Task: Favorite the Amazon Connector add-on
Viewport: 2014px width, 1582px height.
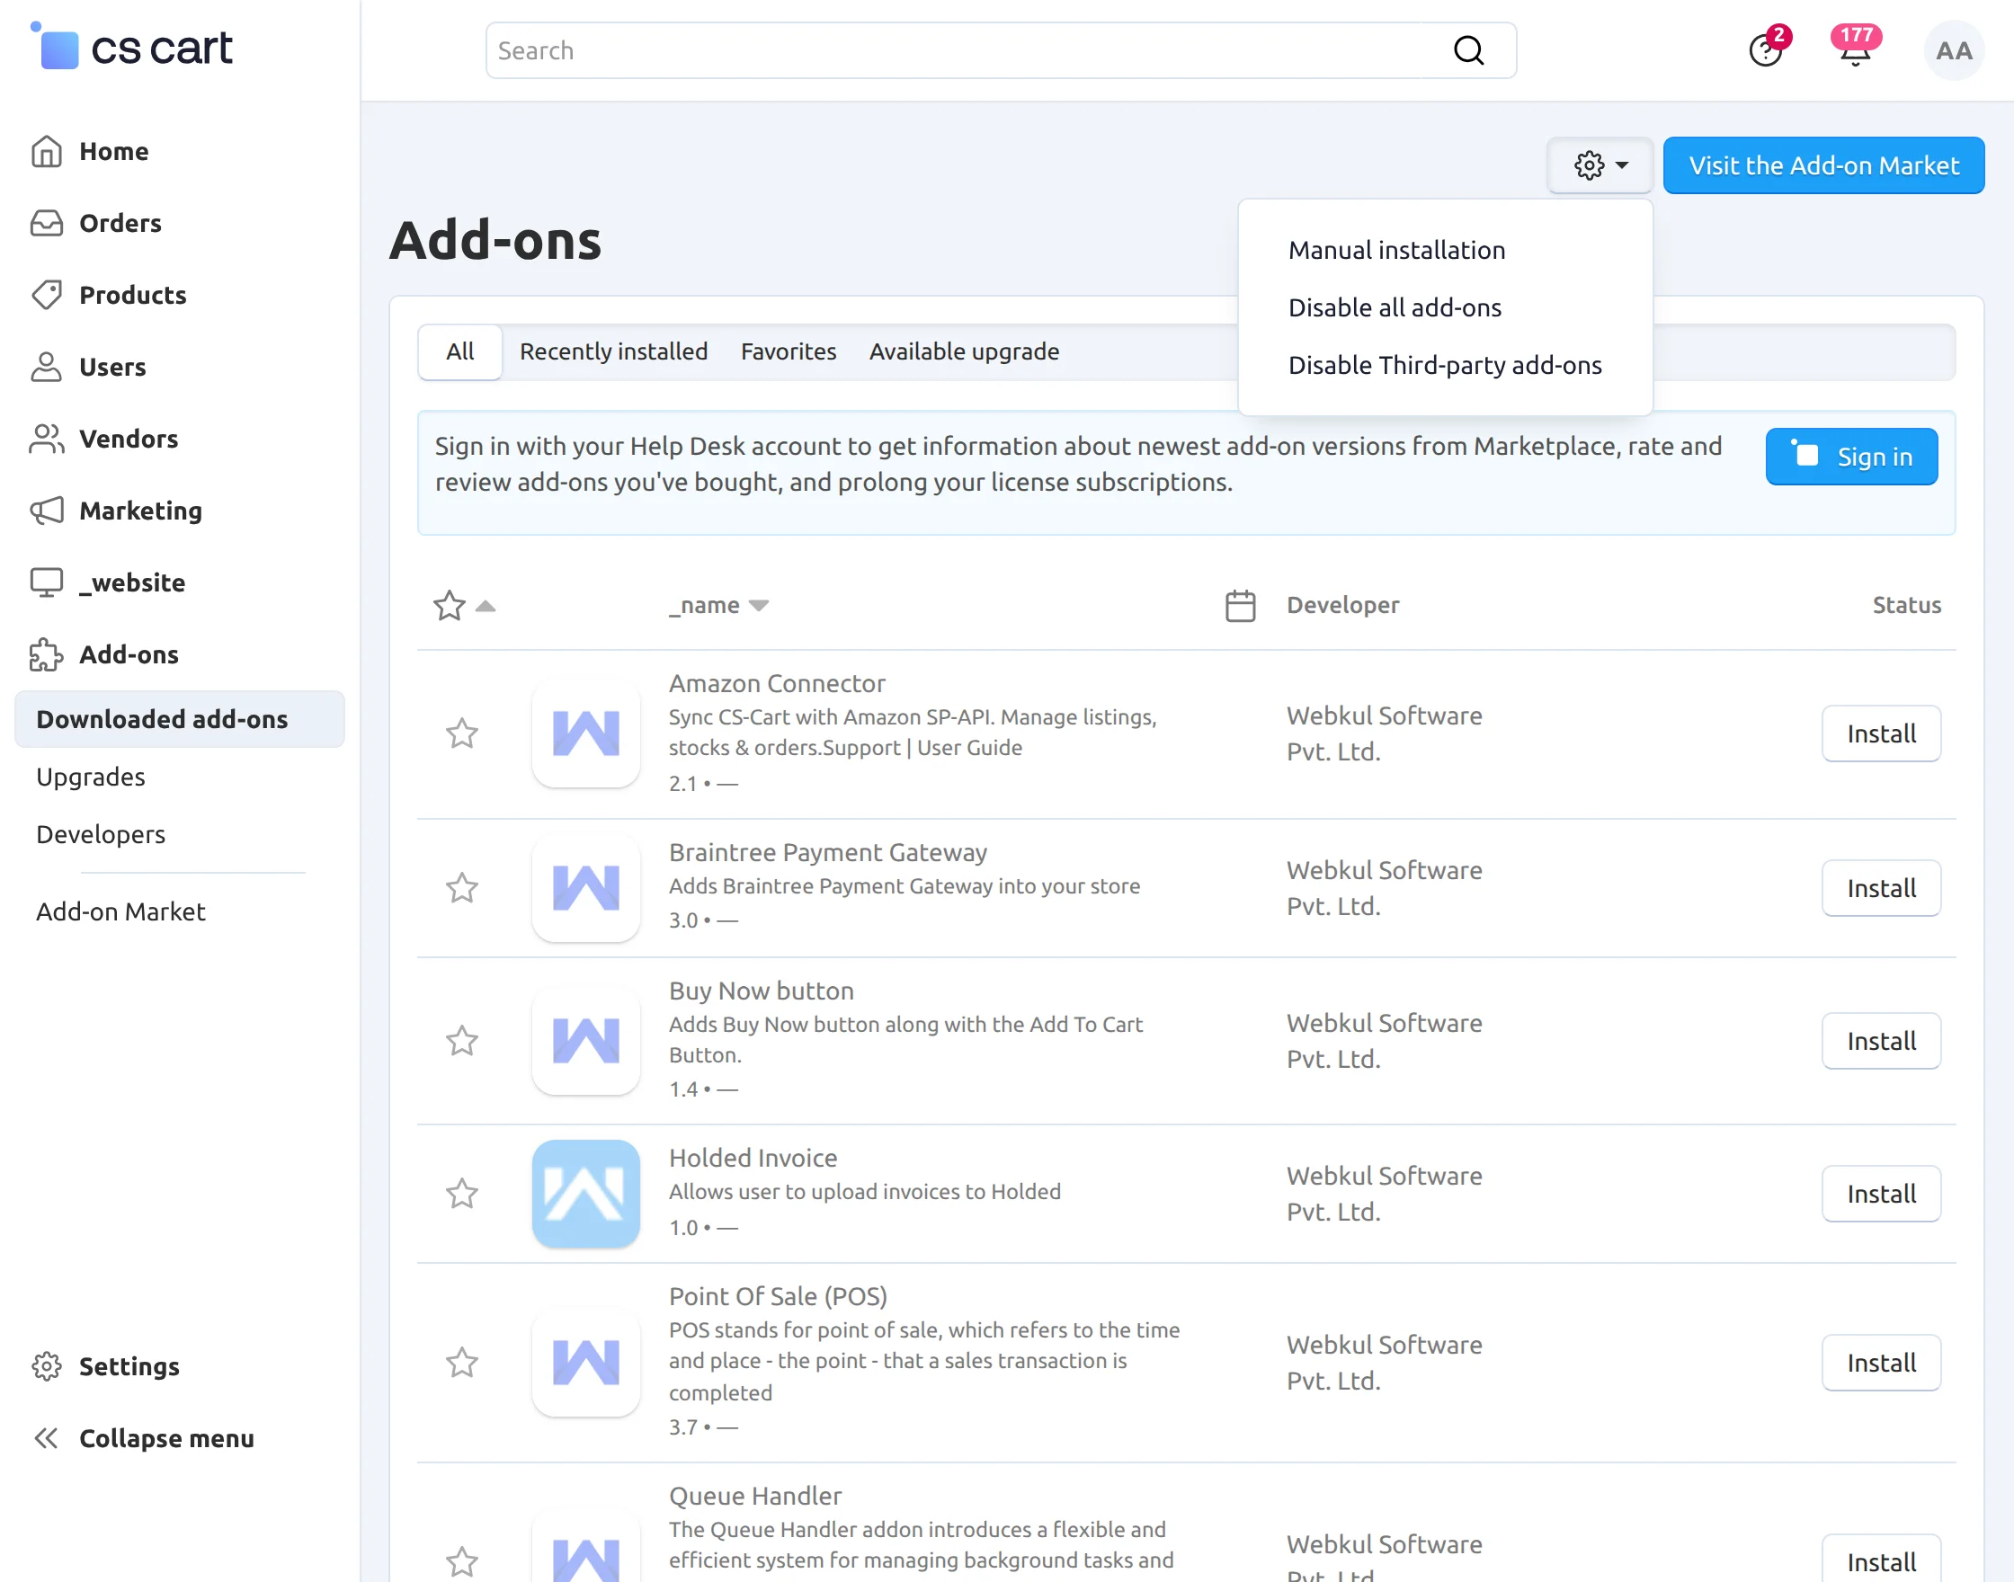Action: [462, 733]
